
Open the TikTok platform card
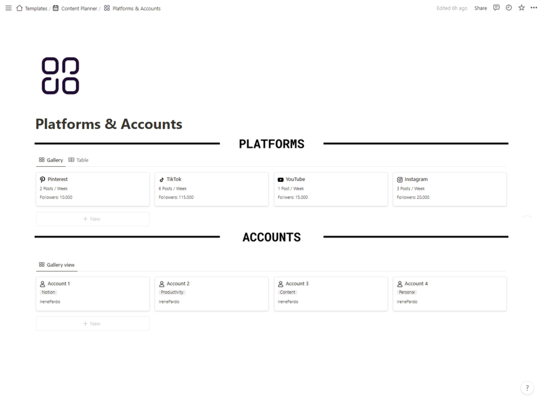(211, 189)
